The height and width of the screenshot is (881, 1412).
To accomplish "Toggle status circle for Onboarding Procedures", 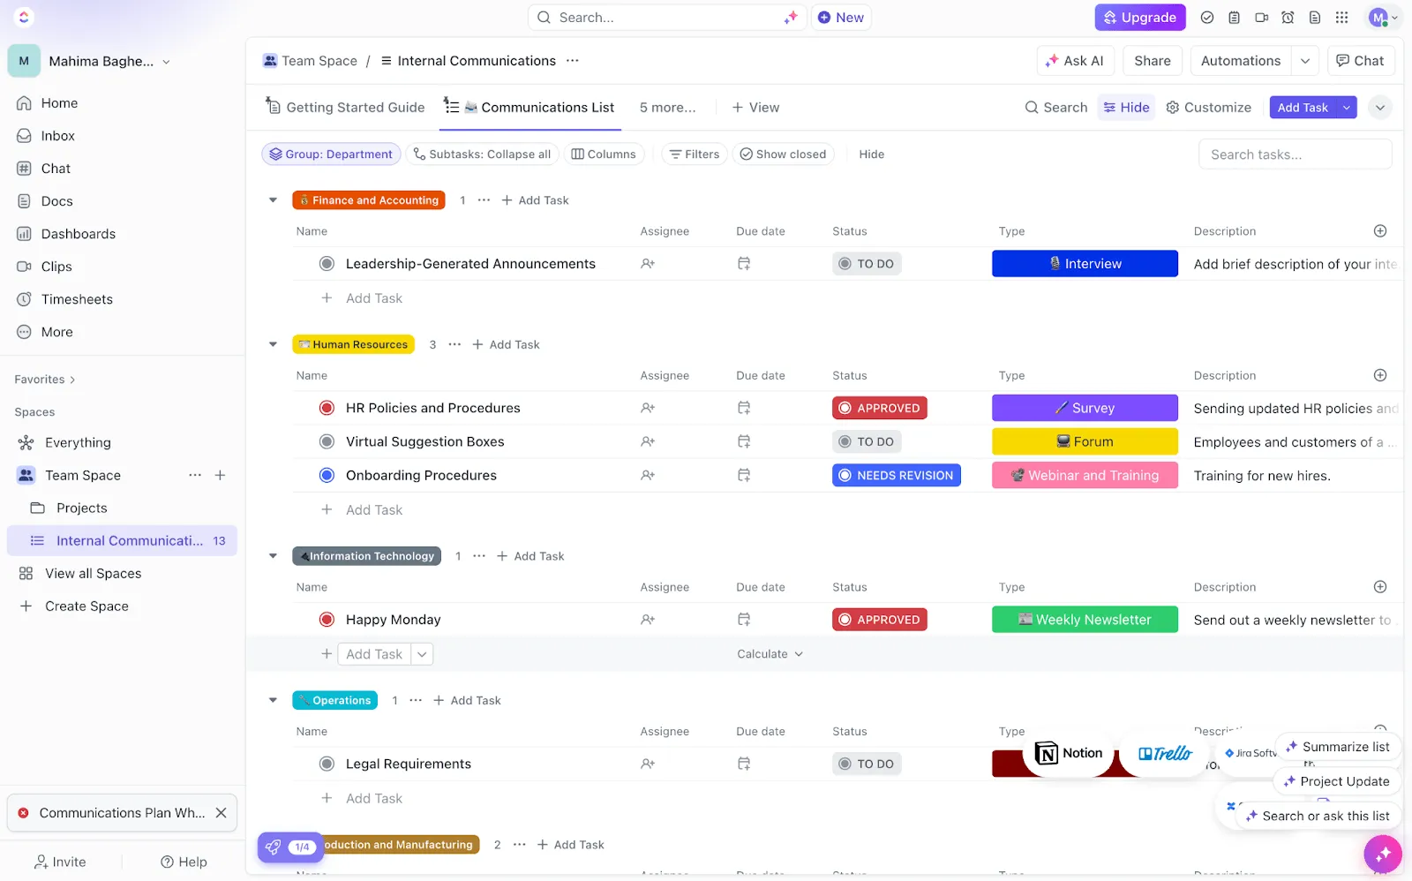I will click(327, 475).
